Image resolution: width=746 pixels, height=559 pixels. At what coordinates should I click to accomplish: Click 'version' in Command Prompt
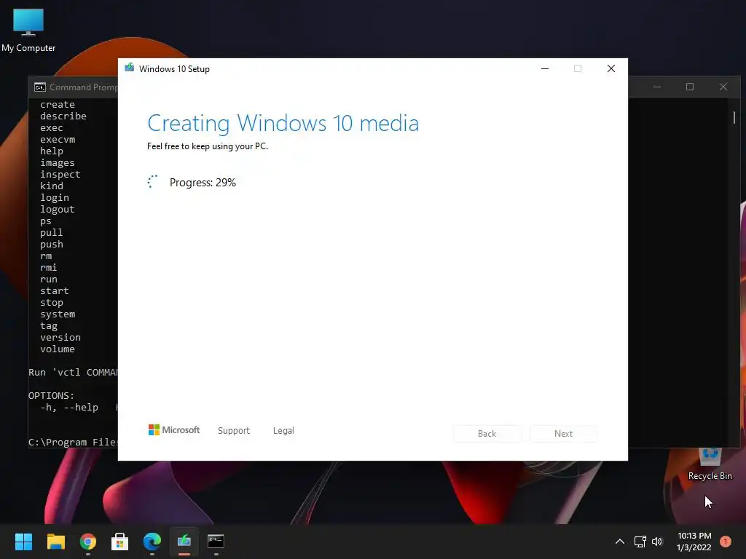click(60, 338)
